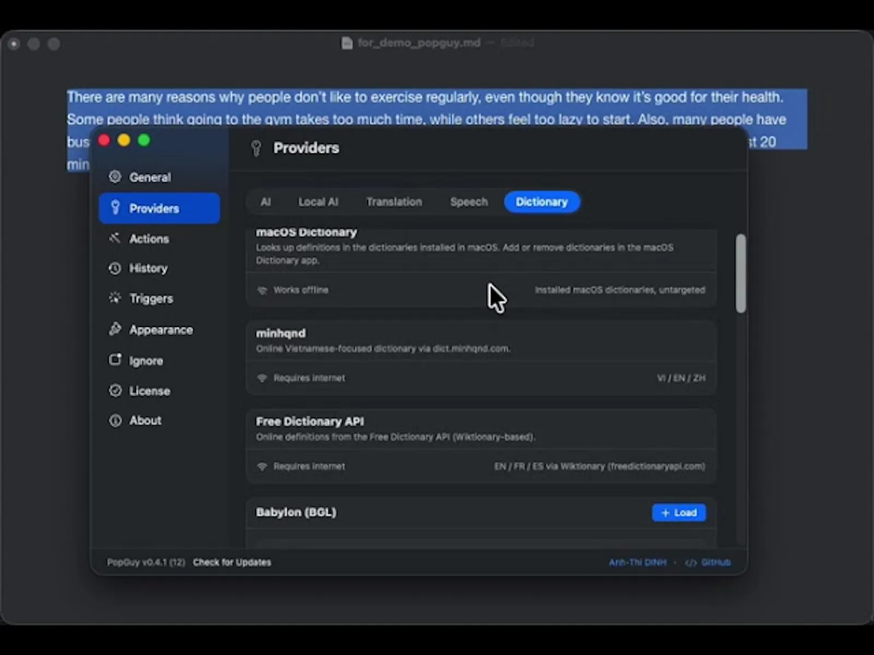This screenshot has width=874, height=655.
Task: Minimize the PopGuy settings window with yellow button
Action: [x=124, y=140]
